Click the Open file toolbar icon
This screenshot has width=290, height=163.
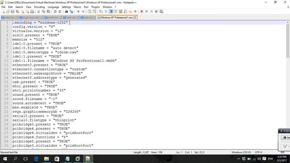pos(8,11)
